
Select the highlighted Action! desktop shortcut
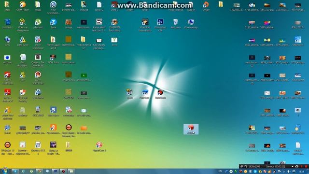point(191,129)
